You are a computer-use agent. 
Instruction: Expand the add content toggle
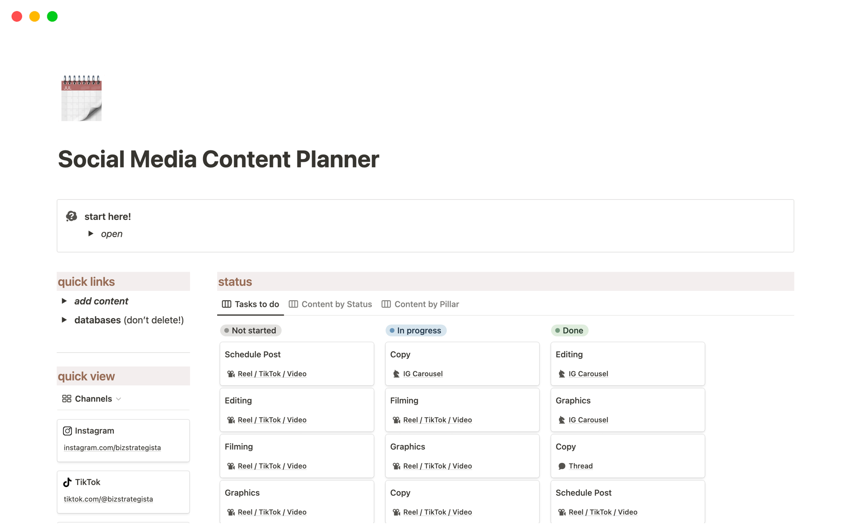click(64, 301)
